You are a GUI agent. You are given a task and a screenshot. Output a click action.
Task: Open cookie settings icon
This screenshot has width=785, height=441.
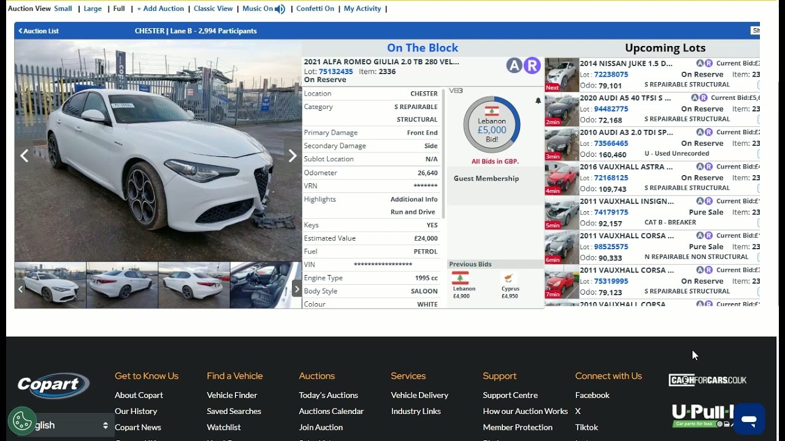22,421
